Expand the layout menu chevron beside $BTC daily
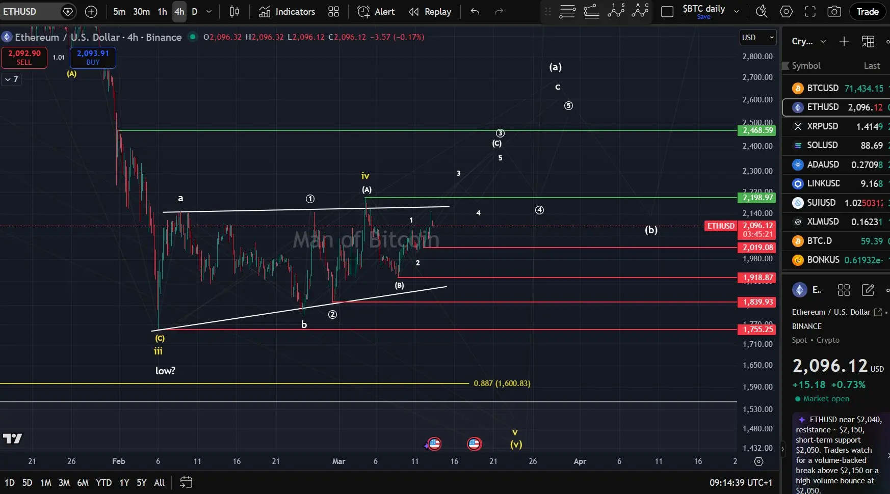The height and width of the screenshot is (494, 890). 736,12
